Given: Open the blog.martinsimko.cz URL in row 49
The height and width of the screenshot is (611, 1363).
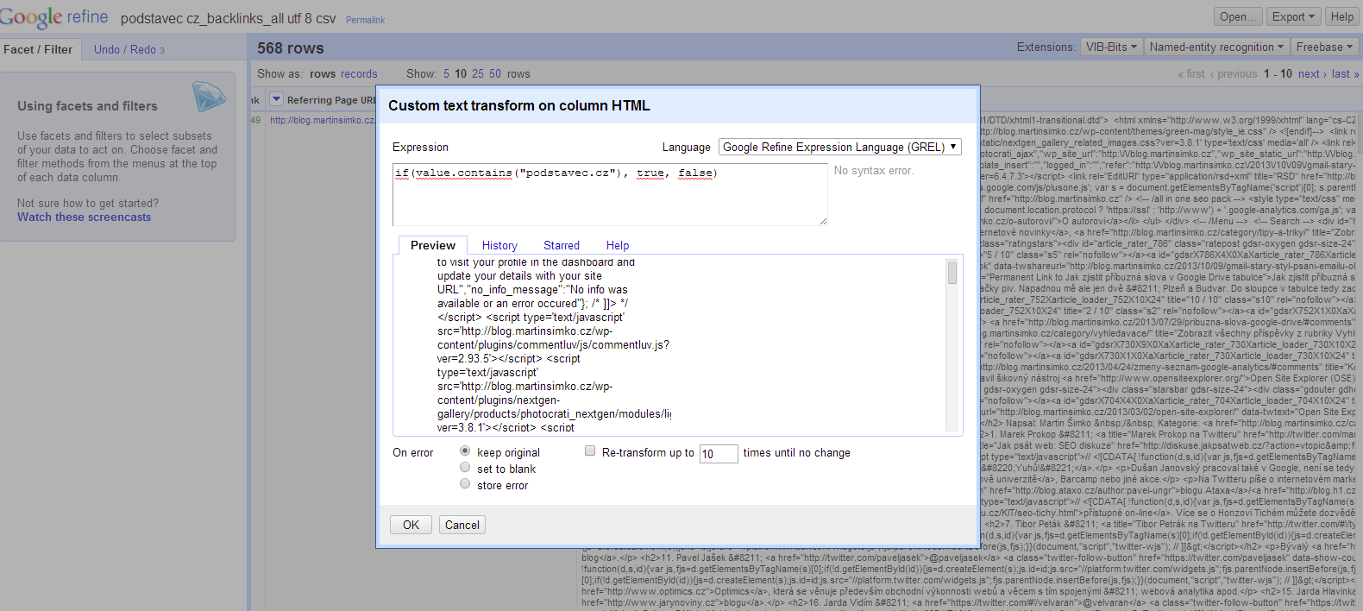Looking at the screenshot, I should pos(323,121).
